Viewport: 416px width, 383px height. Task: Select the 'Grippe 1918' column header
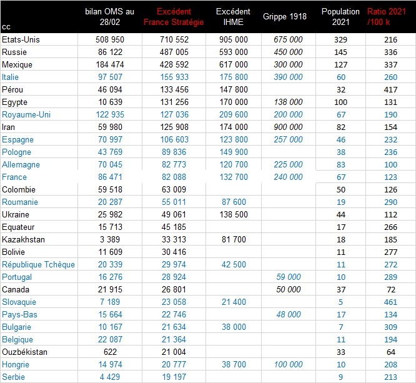click(x=285, y=17)
